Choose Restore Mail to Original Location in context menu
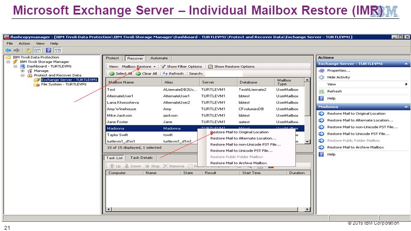This screenshot has width=411, height=231. (239, 132)
